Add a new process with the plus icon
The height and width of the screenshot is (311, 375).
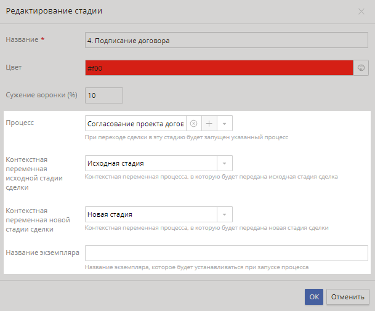pos(209,123)
